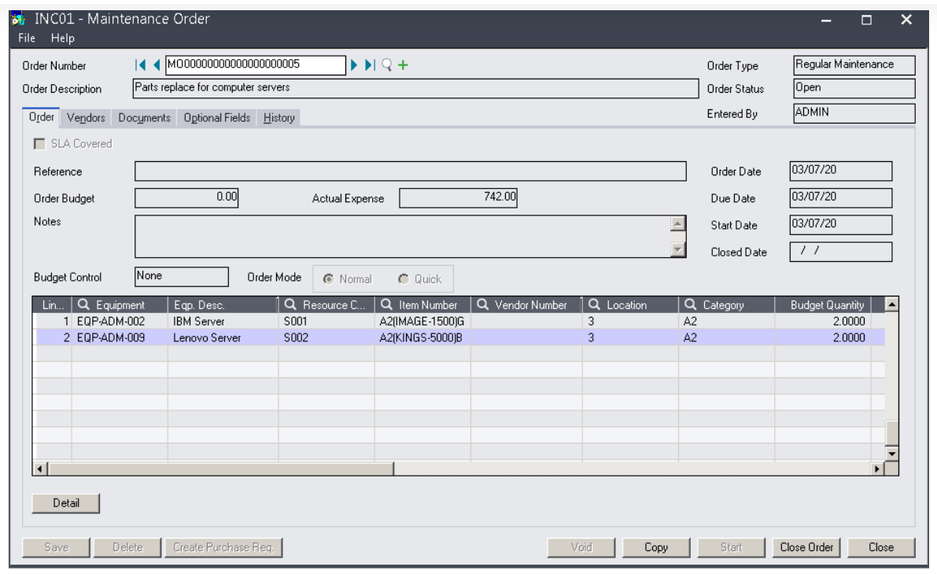Toggle the SLA Covered checkbox
The height and width of the screenshot is (574, 937).
39,144
